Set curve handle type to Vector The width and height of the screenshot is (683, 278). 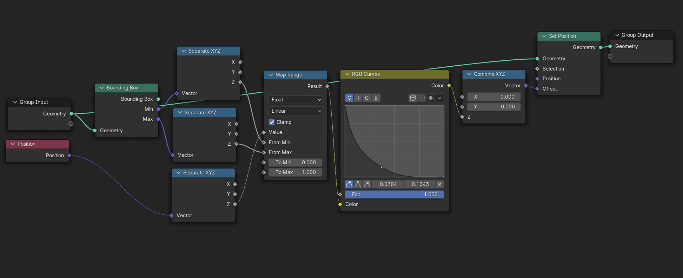358,184
